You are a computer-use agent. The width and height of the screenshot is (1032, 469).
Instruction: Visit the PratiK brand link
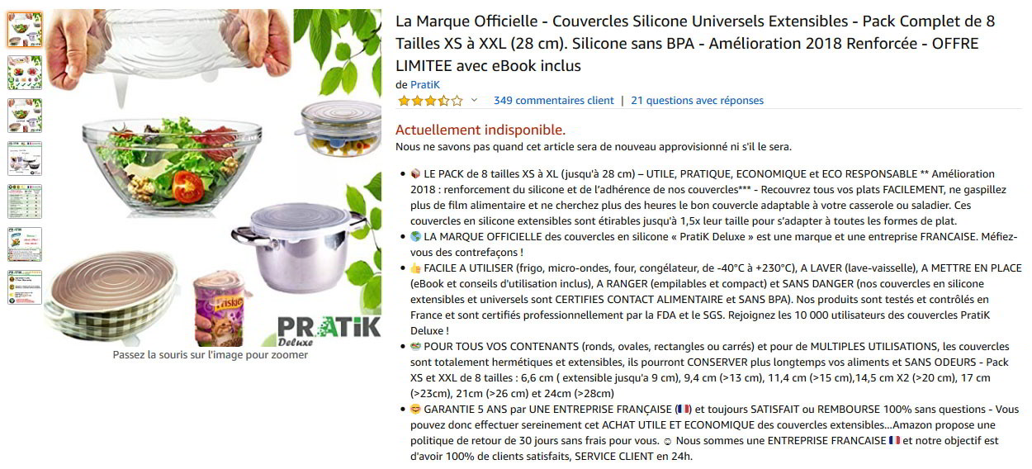[x=425, y=84]
